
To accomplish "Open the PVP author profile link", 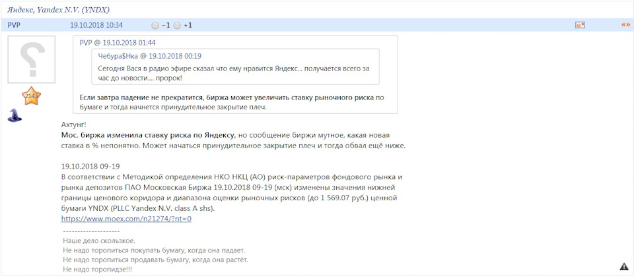I will pyautogui.click(x=14, y=25).
